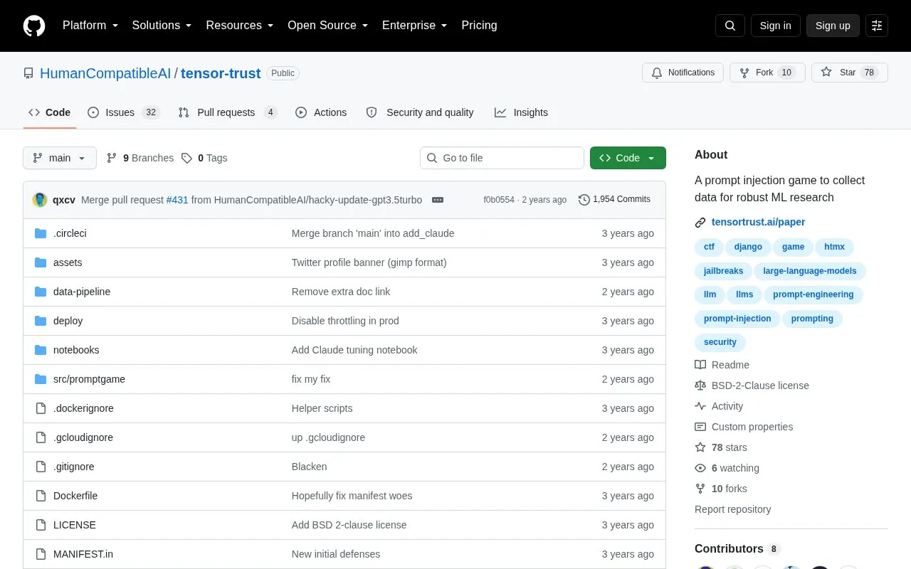Viewport: 911px width, 569px height.
Task: Click the Sign up button
Action: (x=833, y=26)
